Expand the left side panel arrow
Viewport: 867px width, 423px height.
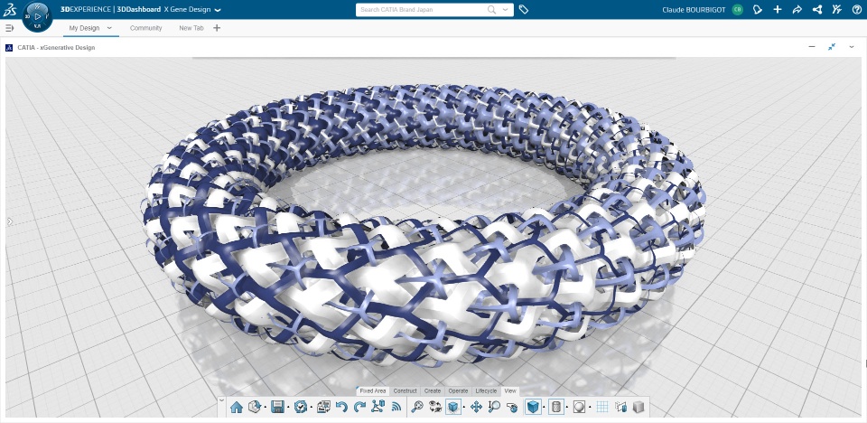[9, 221]
